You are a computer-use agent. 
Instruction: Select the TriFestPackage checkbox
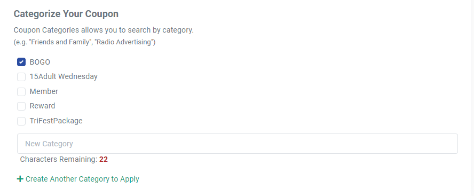click(x=21, y=121)
